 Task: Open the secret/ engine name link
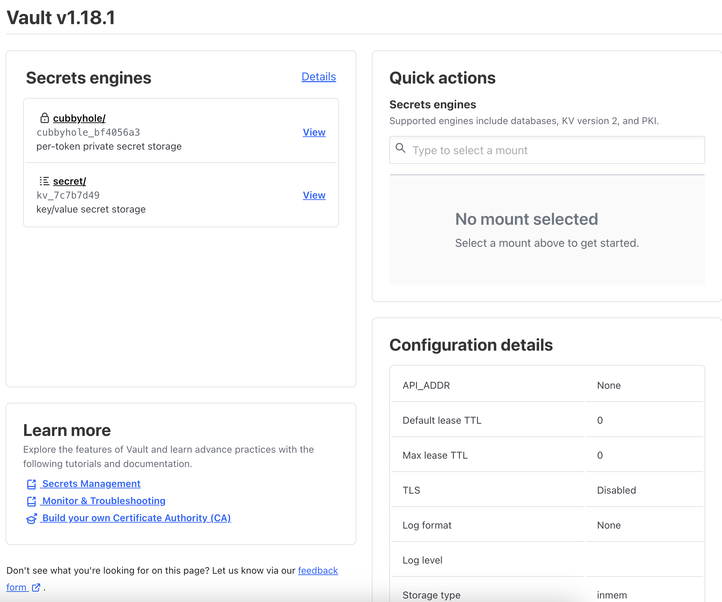click(69, 181)
